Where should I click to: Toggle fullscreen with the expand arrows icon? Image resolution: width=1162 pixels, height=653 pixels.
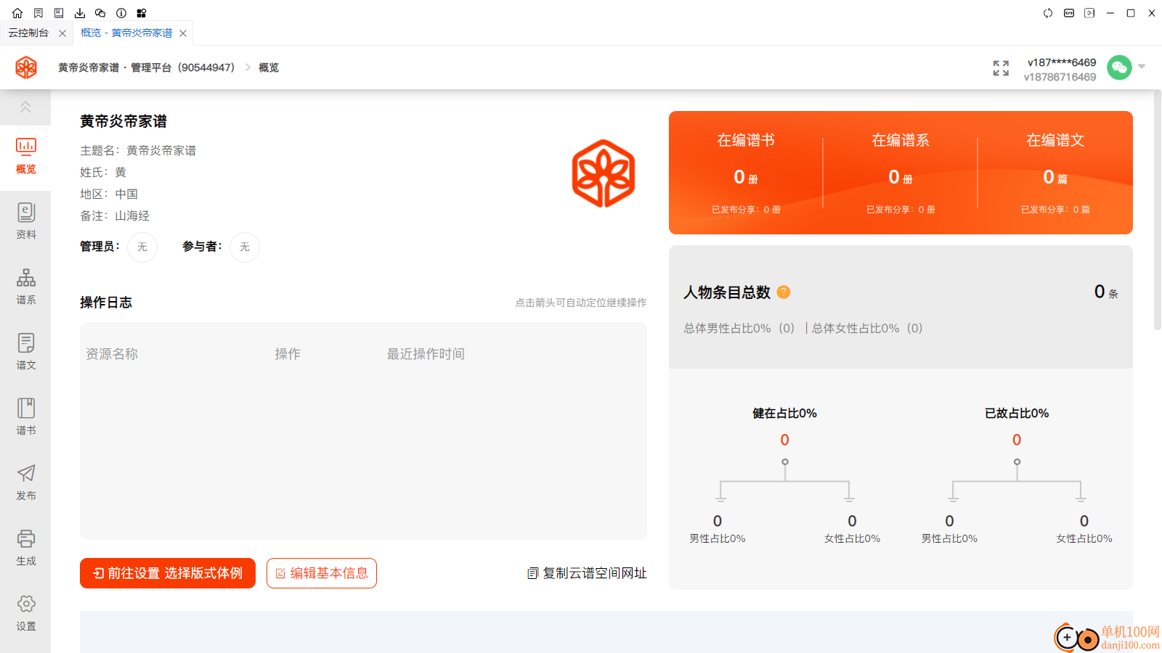(1001, 68)
